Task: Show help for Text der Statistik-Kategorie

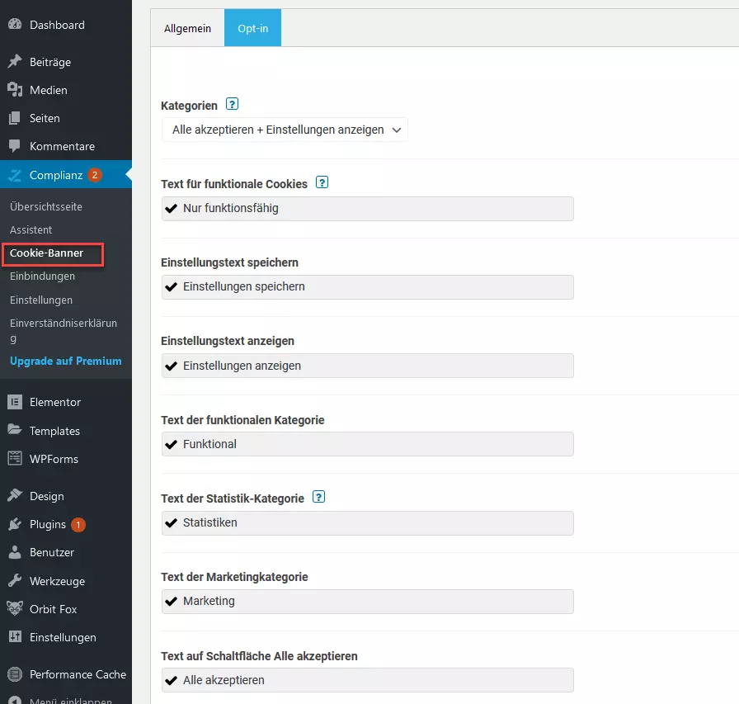Action: [319, 497]
